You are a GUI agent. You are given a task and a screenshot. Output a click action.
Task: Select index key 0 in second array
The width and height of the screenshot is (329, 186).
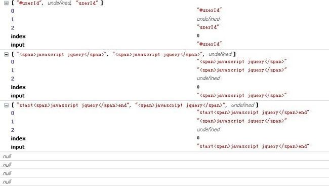tap(13, 62)
